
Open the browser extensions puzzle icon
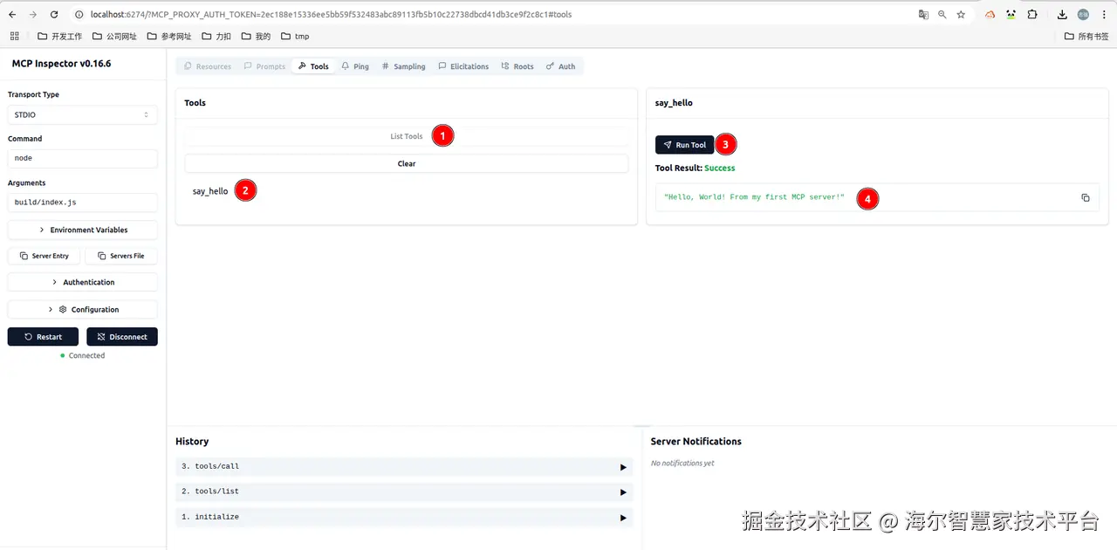(x=1032, y=15)
